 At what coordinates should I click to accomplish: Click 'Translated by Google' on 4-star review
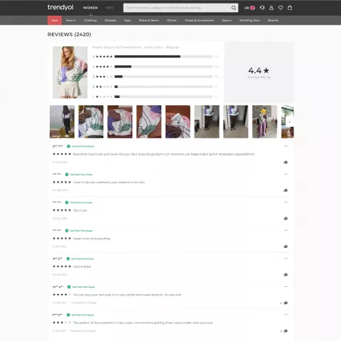coord(84,303)
